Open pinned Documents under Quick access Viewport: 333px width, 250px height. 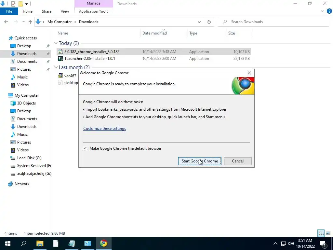tap(27, 62)
